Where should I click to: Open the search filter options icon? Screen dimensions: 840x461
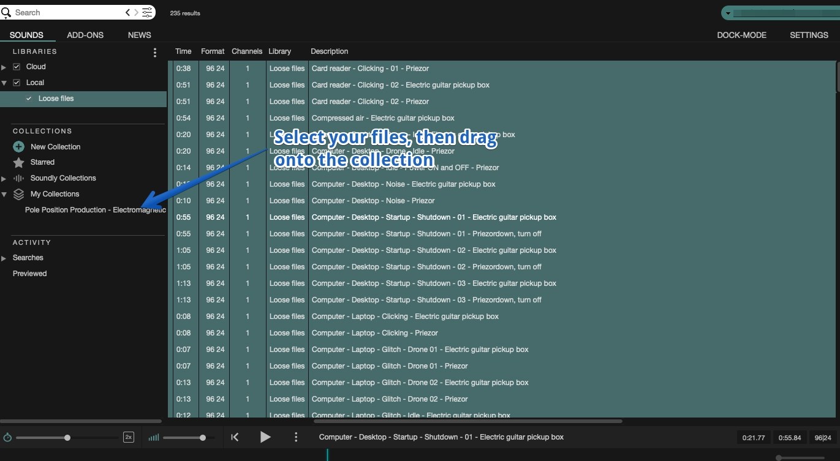146,12
